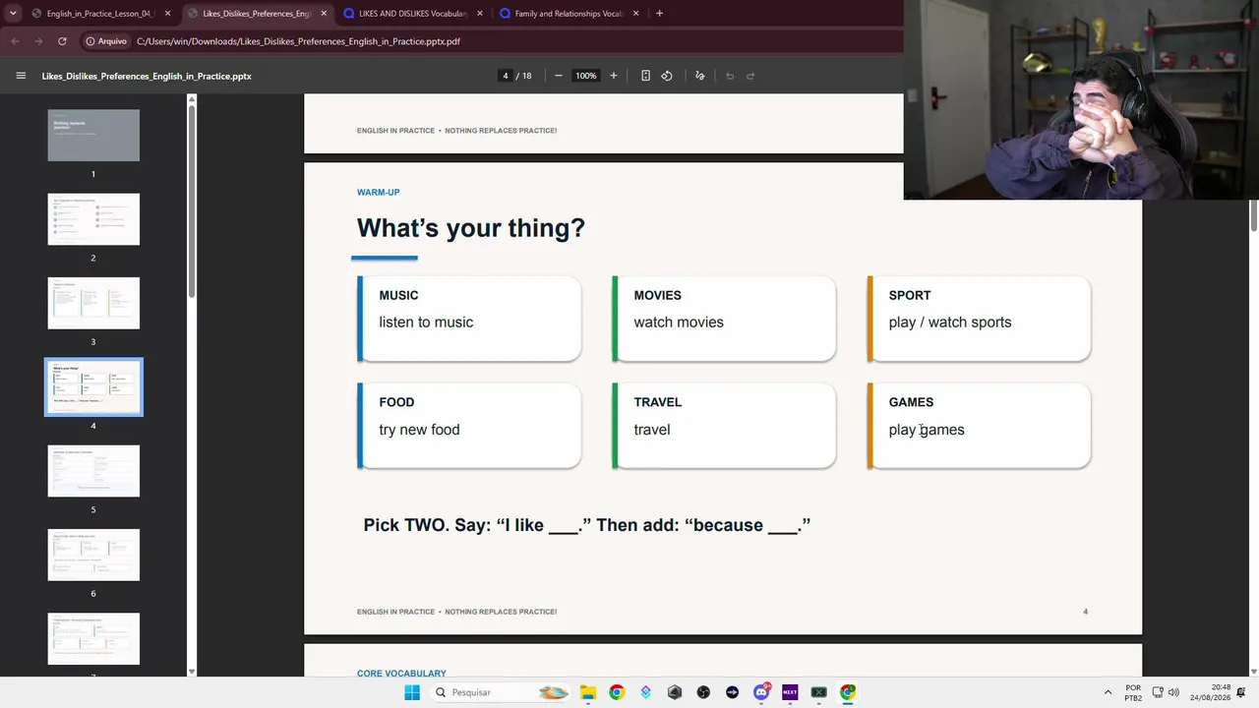The width and height of the screenshot is (1259, 708).
Task: Click the CORE VOCABULARY heading
Action: tap(401, 674)
